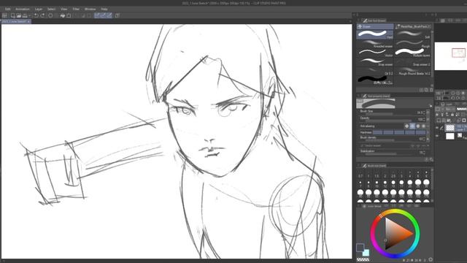Click the duplicate sub tool icon

pyautogui.click(x=426, y=90)
